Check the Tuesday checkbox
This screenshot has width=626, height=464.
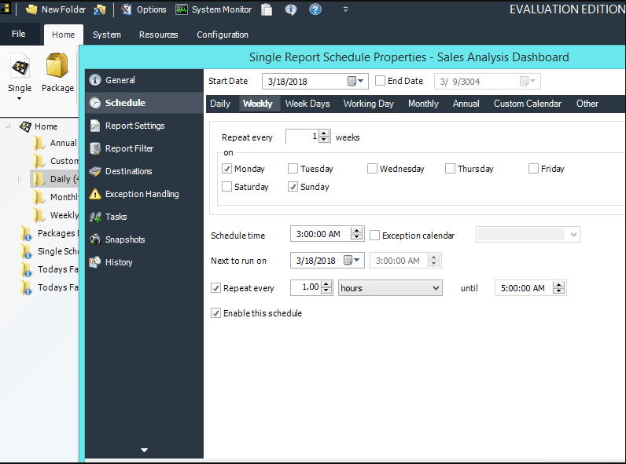293,169
